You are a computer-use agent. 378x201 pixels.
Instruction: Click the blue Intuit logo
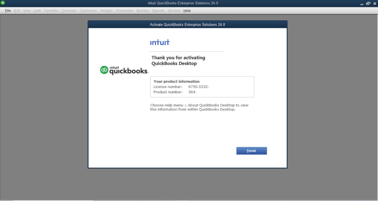(x=160, y=43)
